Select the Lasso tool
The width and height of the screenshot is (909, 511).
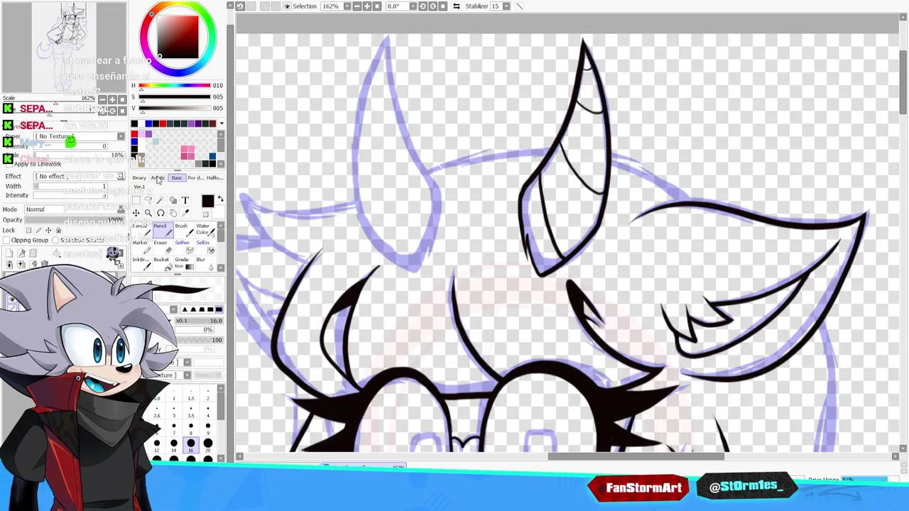[148, 200]
